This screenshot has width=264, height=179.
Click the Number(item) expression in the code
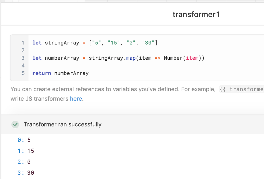pyautogui.click(x=183, y=58)
